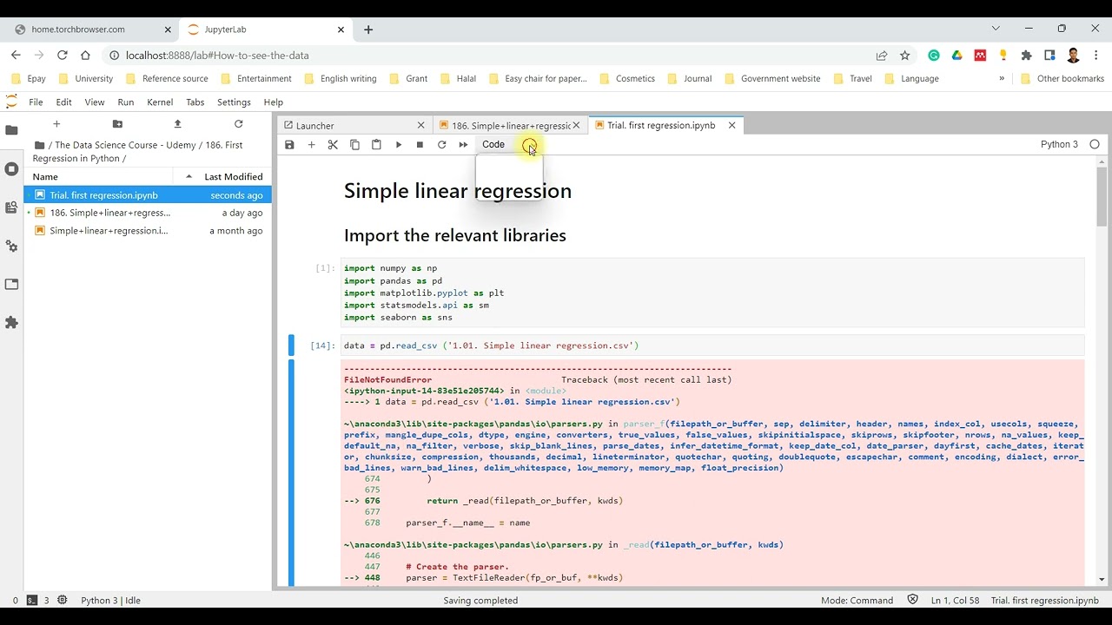The image size is (1112, 625).
Task: Interrupt the kernel stop button
Action: tap(420, 145)
